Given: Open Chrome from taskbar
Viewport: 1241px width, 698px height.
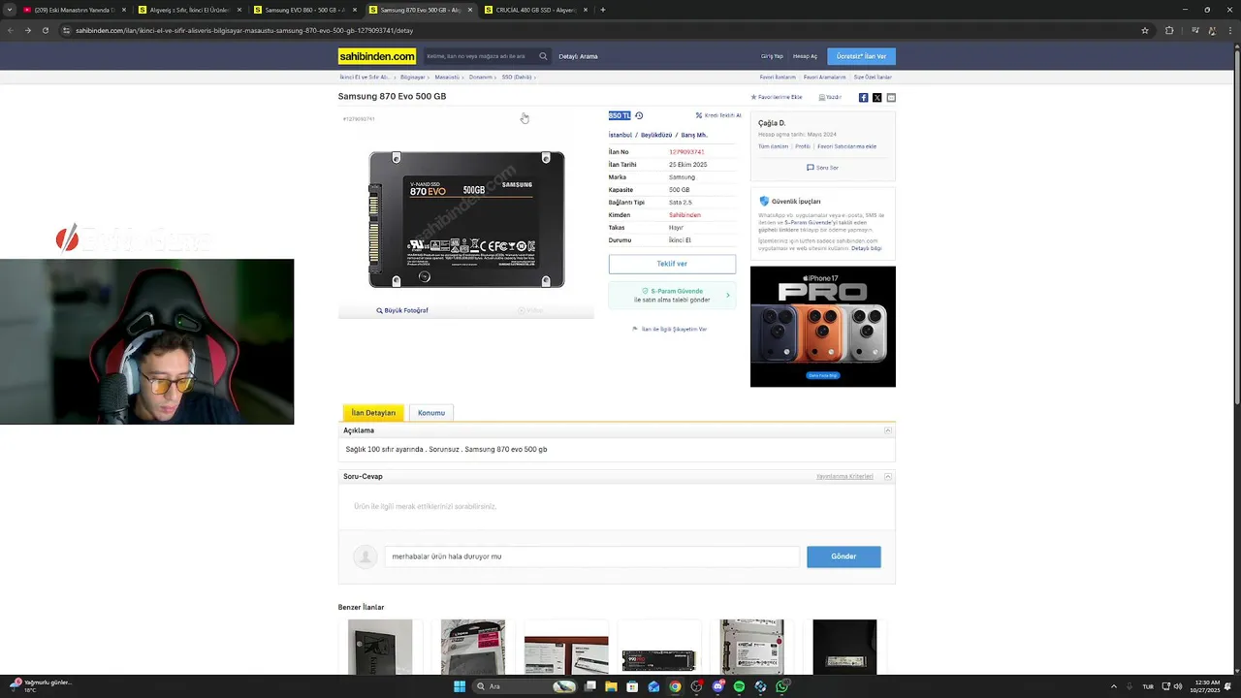Looking at the screenshot, I should click(675, 686).
